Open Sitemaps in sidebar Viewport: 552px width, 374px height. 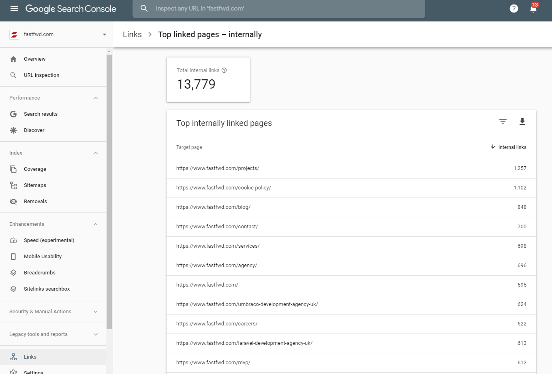pos(53,185)
